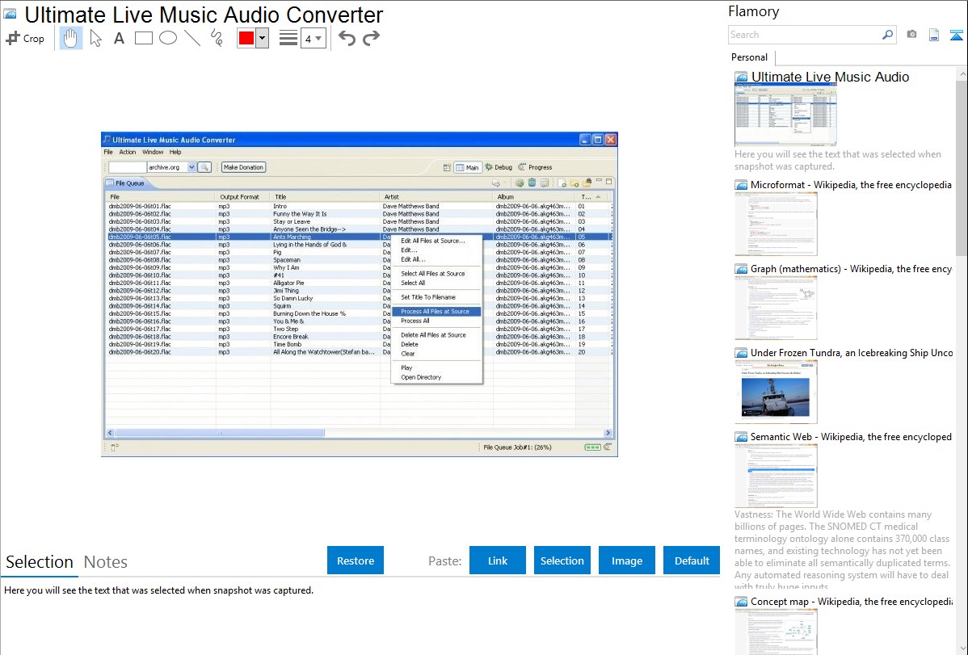Open the File menu in the converter
The width and height of the screenshot is (968, 655).
[108, 152]
